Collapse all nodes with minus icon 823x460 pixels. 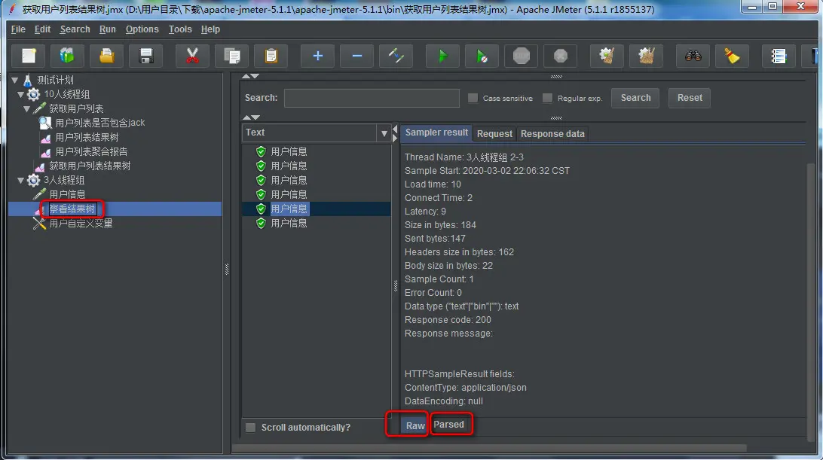(357, 56)
